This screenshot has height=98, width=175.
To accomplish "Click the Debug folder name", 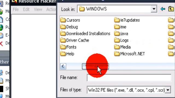I will click(x=72, y=27).
